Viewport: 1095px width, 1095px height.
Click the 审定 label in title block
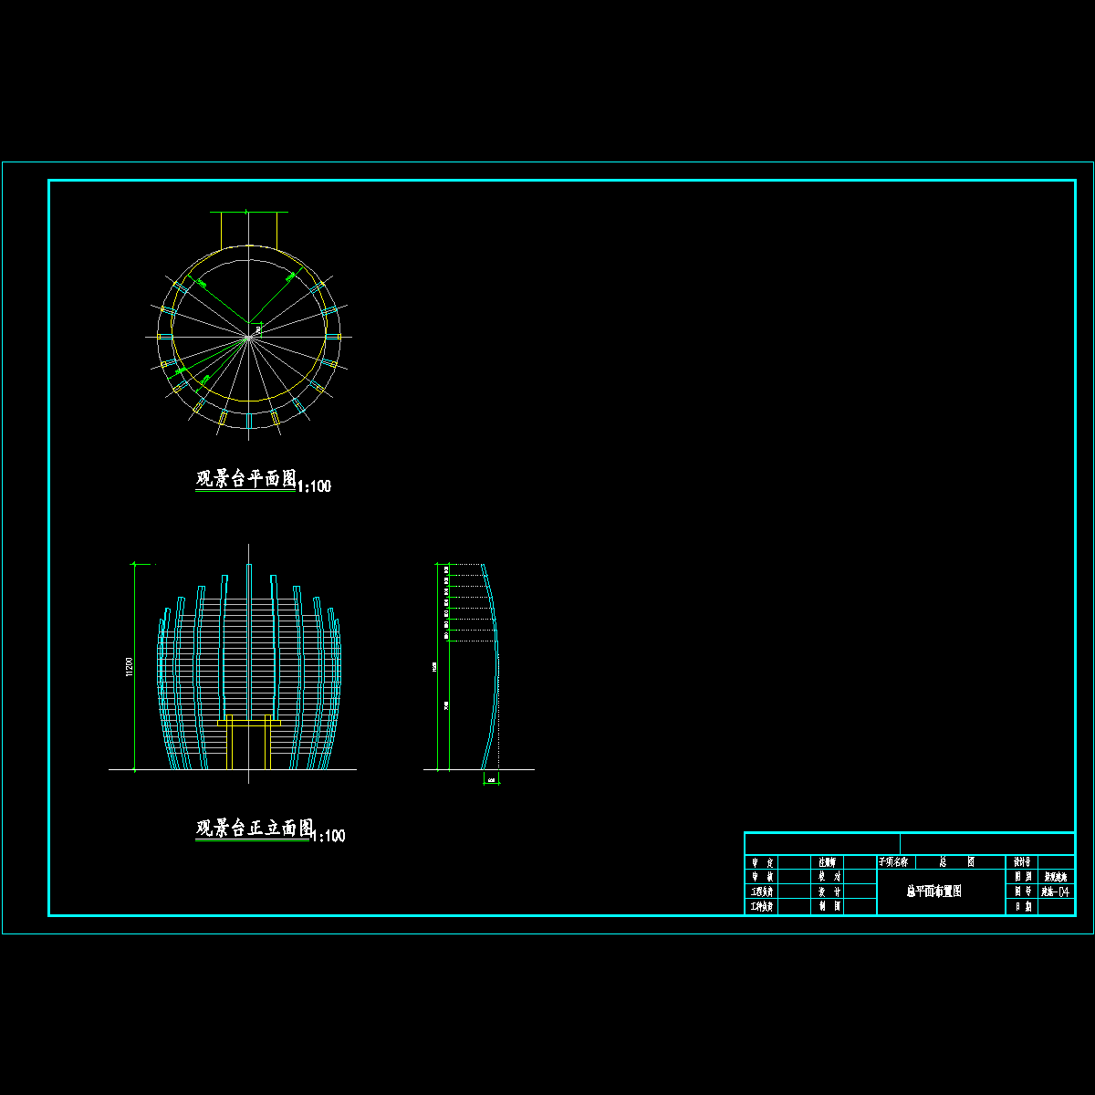763,862
